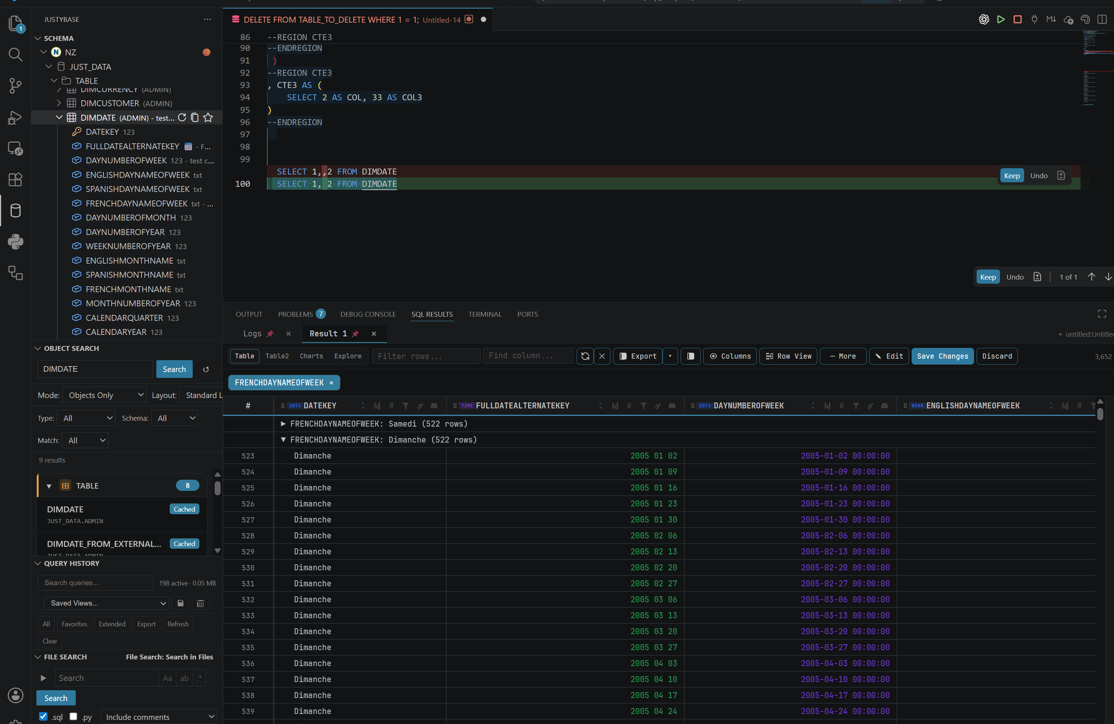
Task: Collapse the Dimanche group row
Action: pyautogui.click(x=283, y=440)
